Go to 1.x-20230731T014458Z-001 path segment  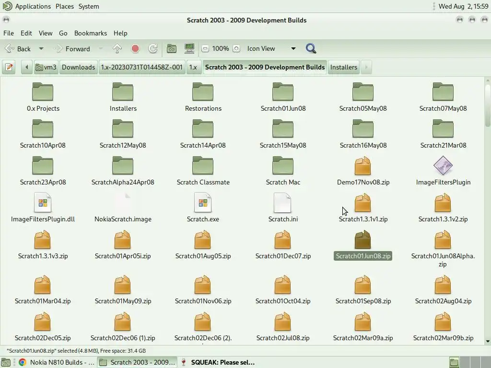[141, 67]
